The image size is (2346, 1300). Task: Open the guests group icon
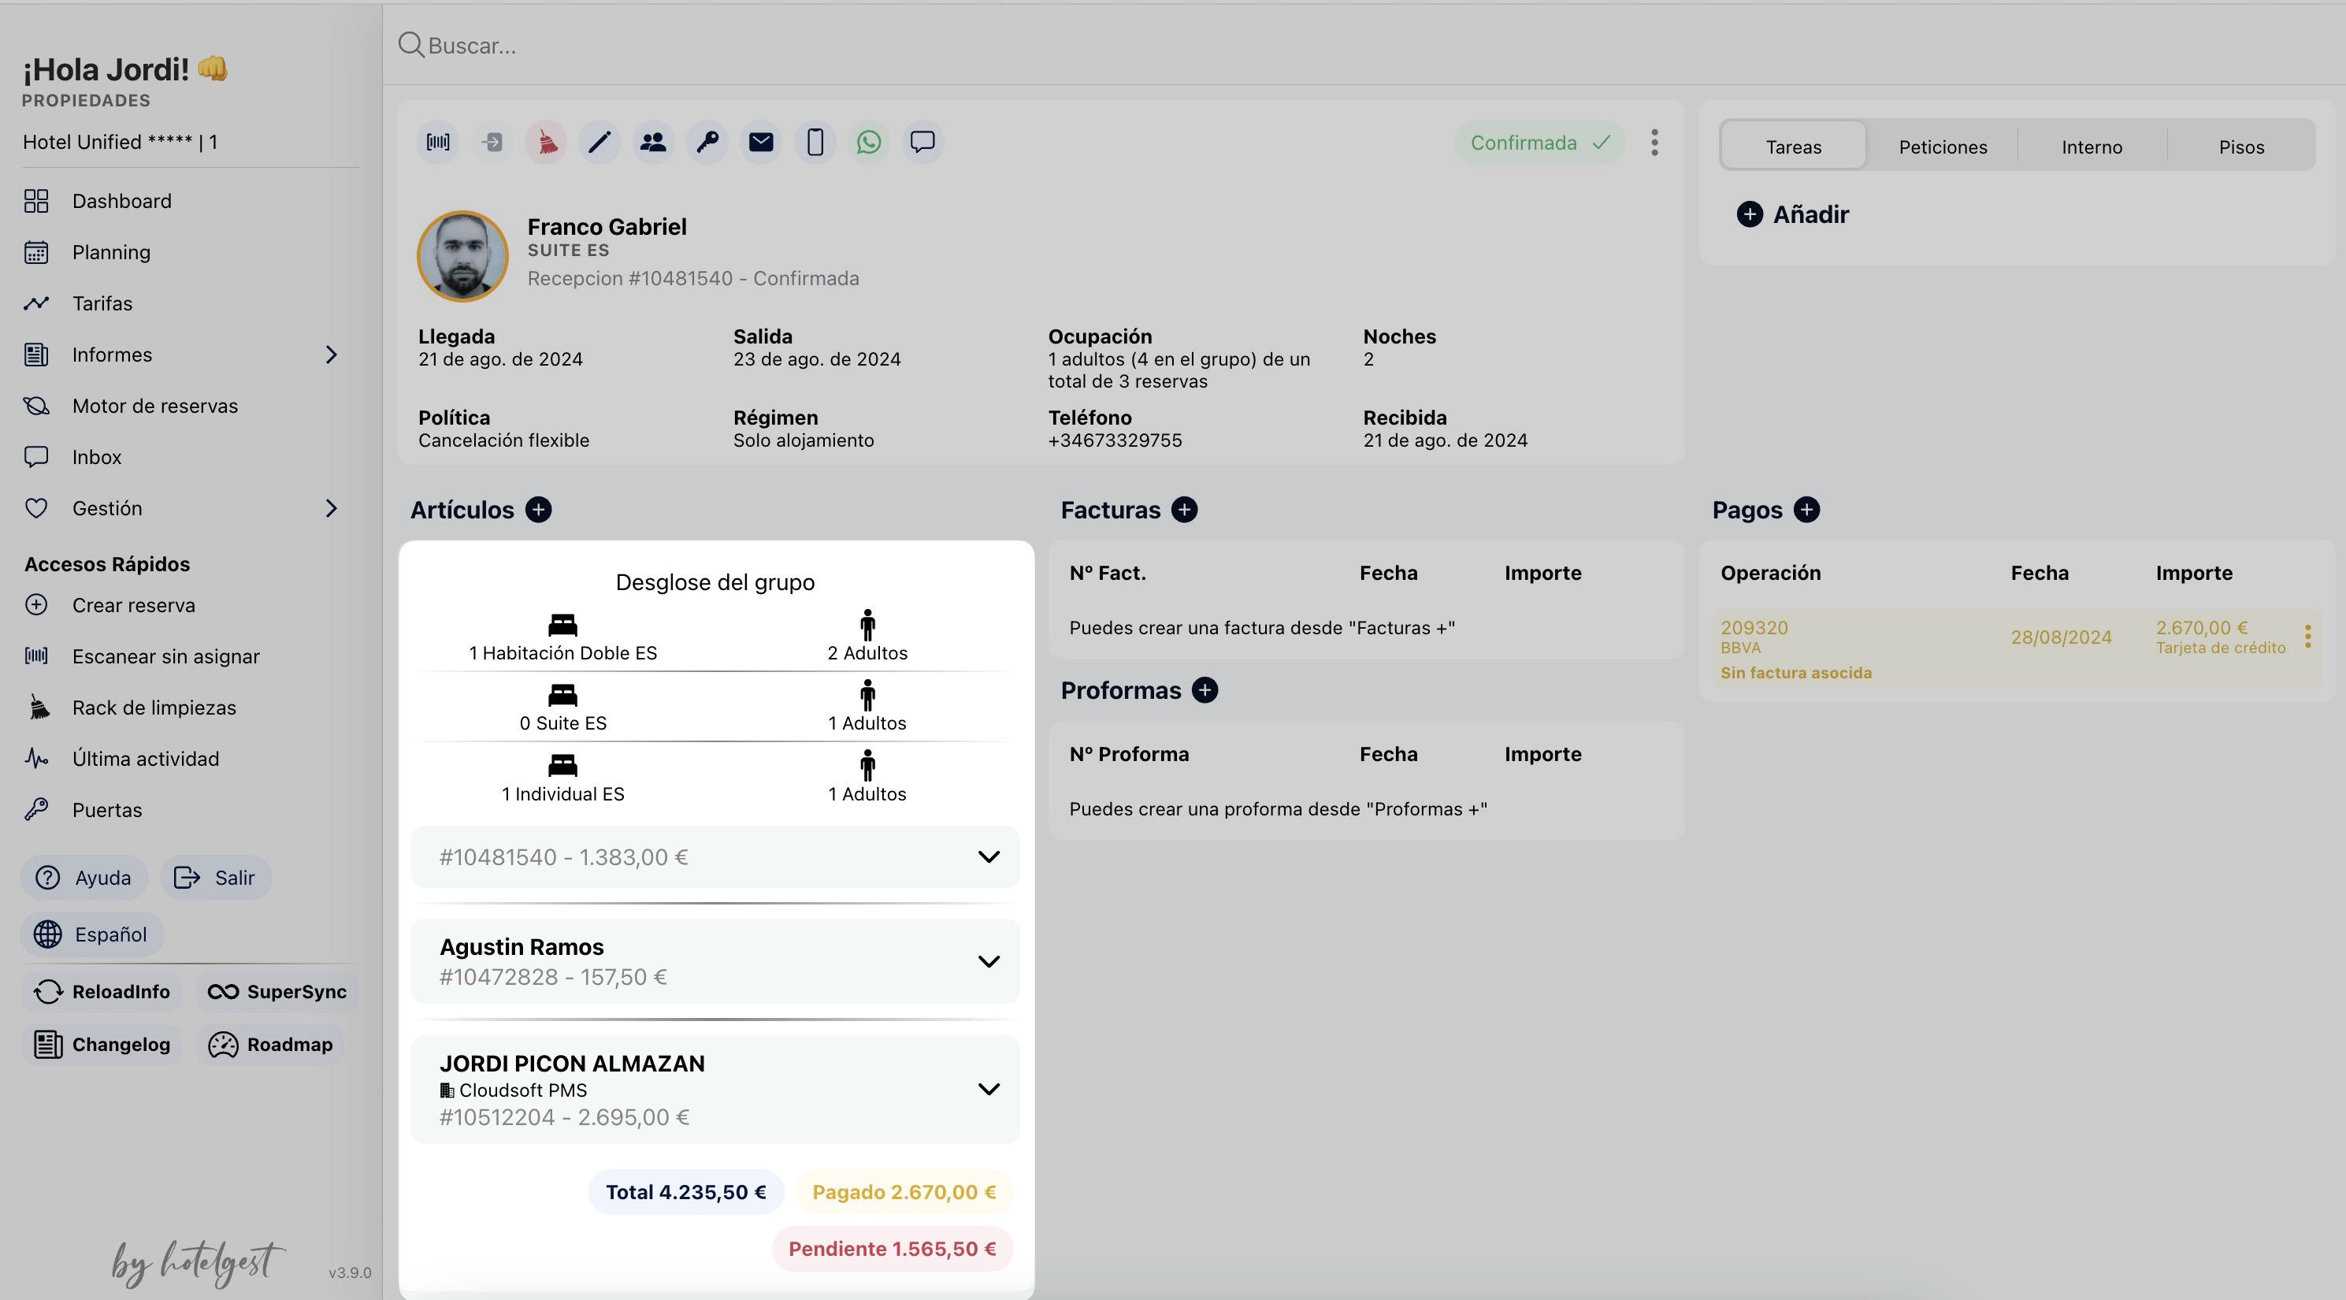pos(653,142)
